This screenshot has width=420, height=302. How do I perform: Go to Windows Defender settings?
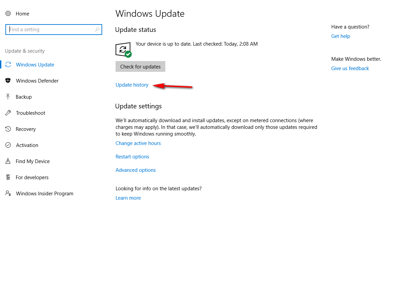pyautogui.click(x=37, y=81)
